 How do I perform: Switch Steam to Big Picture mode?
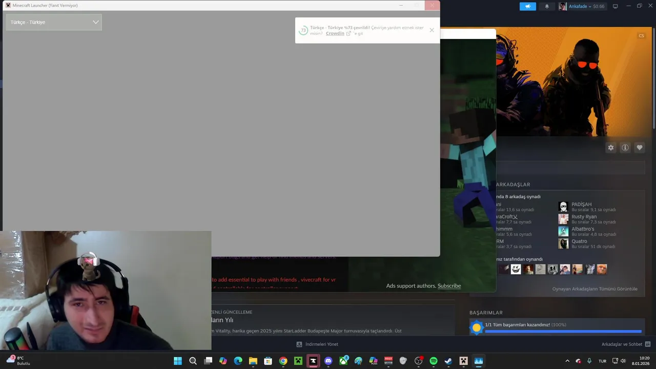point(616,6)
